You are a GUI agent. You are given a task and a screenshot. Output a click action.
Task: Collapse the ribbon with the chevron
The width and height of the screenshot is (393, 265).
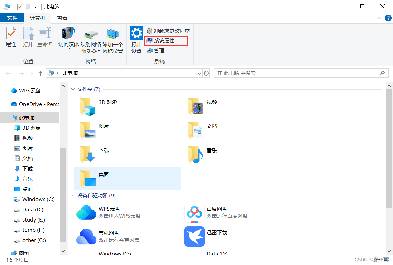tap(379, 18)
